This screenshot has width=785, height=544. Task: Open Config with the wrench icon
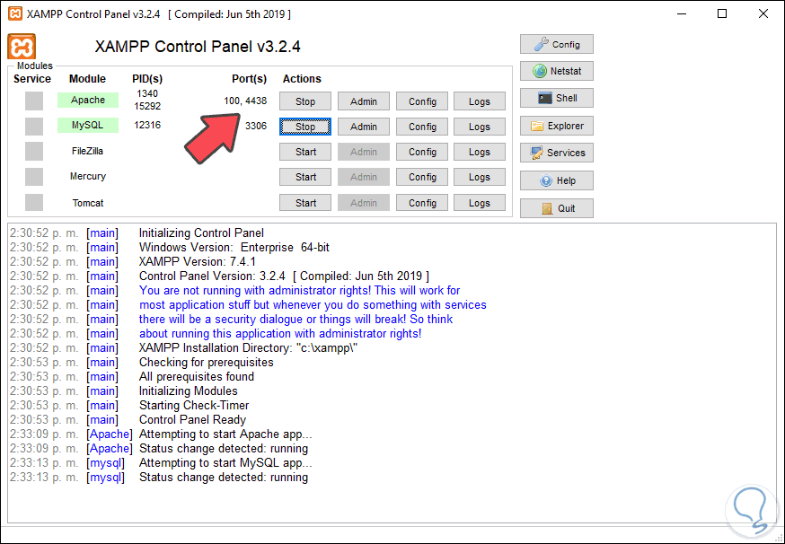pos(557,44)
